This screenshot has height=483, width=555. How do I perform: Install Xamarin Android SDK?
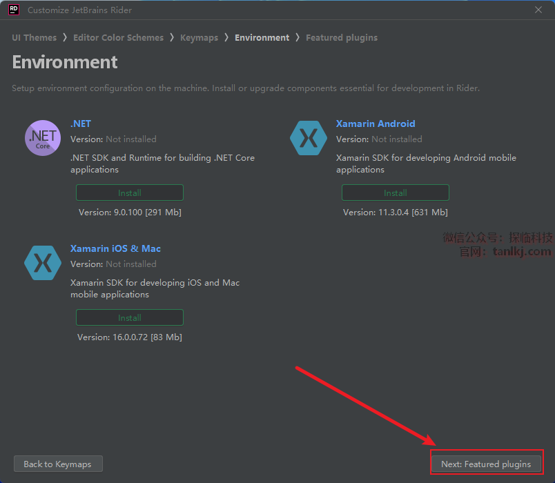[x=396, y=193]
